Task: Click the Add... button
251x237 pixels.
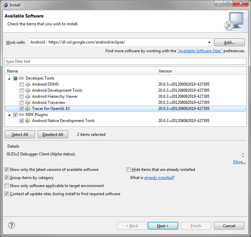Action: [229, 42]
